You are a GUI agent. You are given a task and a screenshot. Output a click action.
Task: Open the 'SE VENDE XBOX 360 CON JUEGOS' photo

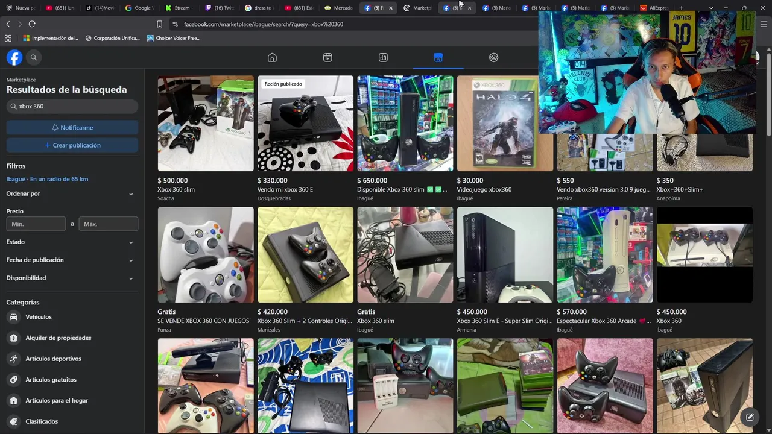coord(206,254)
